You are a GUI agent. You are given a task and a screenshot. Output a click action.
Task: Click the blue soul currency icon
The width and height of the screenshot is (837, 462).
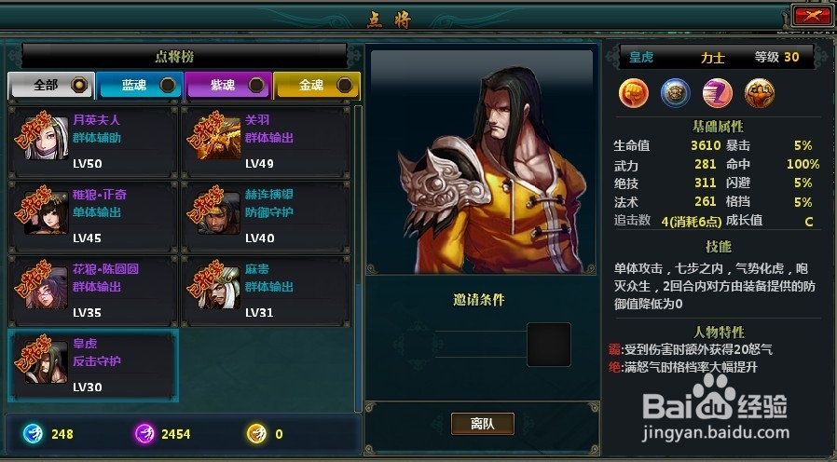[34, 434]
